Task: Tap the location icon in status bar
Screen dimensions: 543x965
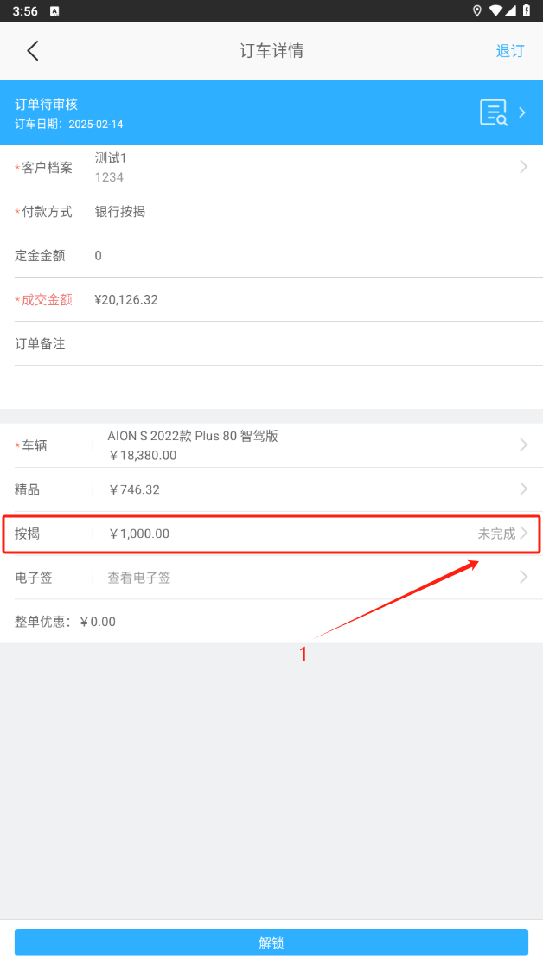Action: coord(476,10)
